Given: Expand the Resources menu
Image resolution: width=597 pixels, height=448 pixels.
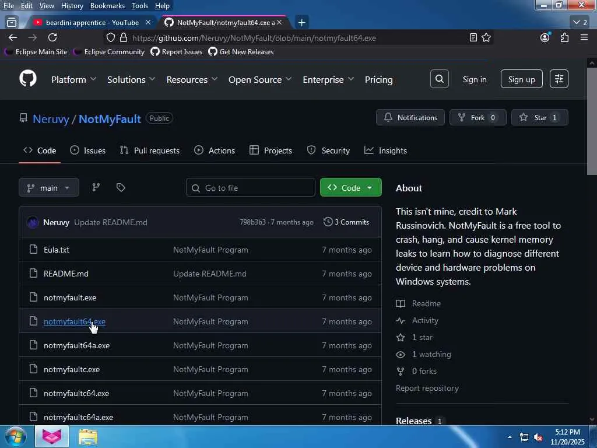Looking at the screenshot, I should click(192, 79).
